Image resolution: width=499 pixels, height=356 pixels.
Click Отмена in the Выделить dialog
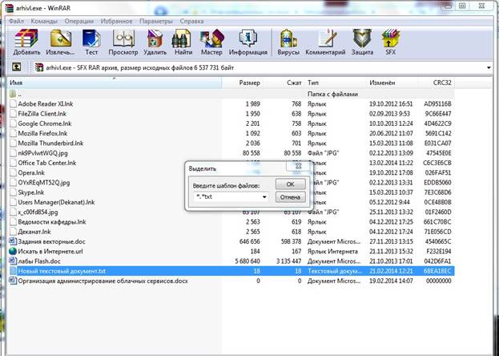pyautogui.click(x=291, y=197)
